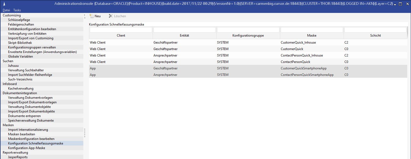The width and height of the screenshot is (411, 159).
Task: Collapse the sidebar with the left arrow
Action: coord(84,15)
